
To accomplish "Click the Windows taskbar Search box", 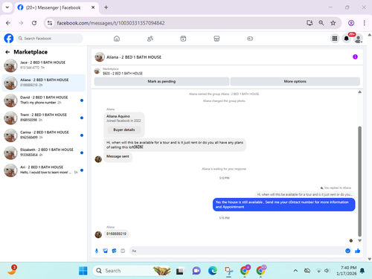I will (x=132, y=271).
